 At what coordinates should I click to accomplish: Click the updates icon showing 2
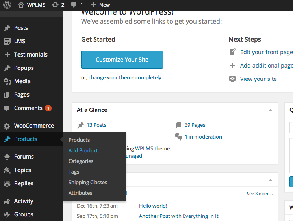(x=55, y=5)
